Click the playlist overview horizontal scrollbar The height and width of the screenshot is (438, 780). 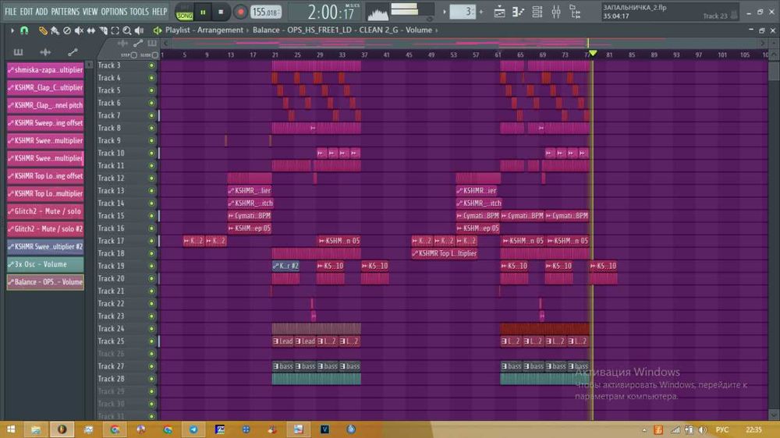pyautogui.click(x=464, y=44)
